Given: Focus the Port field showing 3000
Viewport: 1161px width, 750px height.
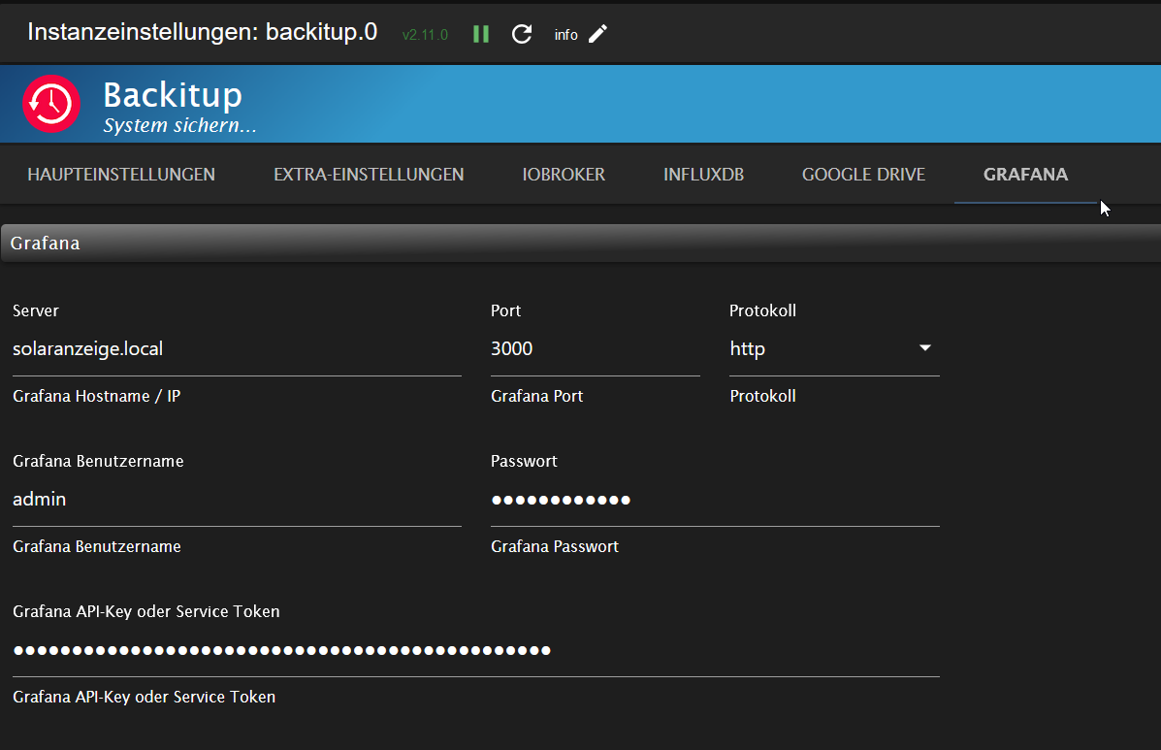Looking at the screenshot, I should click(x=596, y=348).
